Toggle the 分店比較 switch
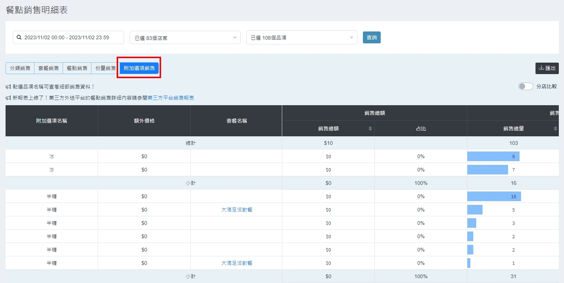This screenshot has width=564, height=283. pos(525,86)
